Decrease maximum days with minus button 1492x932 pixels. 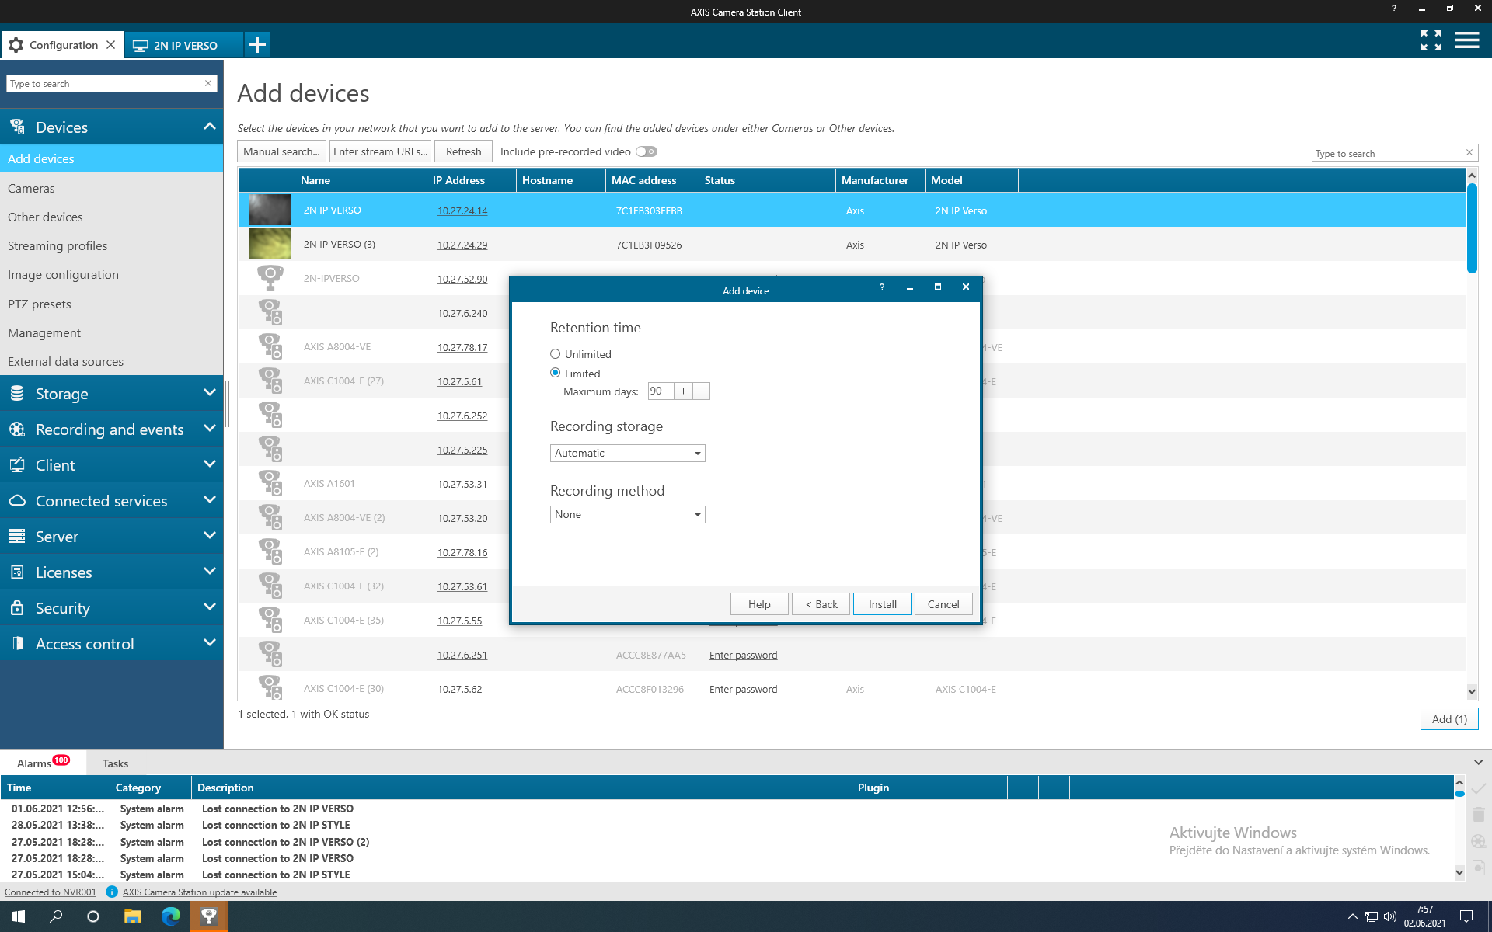click(701, 391)
